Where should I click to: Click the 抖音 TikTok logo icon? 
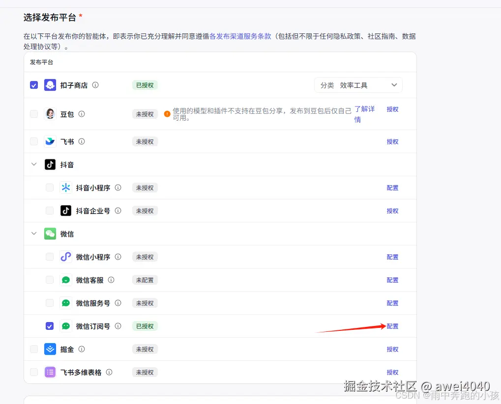50,164
